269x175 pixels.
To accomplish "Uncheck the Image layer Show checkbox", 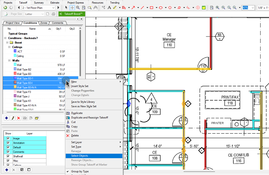I will [8, 139].
